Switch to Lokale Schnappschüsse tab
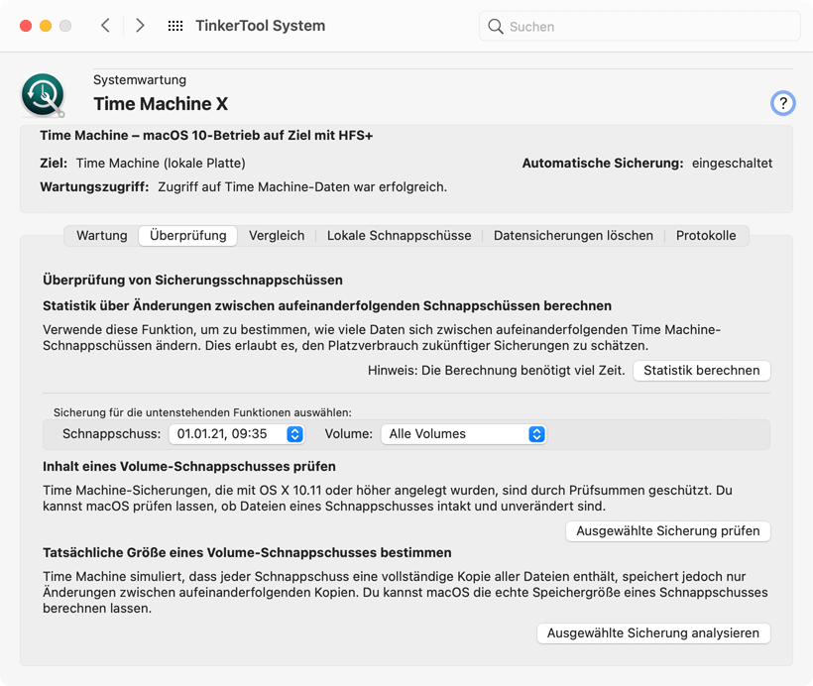 click(399, 235)
